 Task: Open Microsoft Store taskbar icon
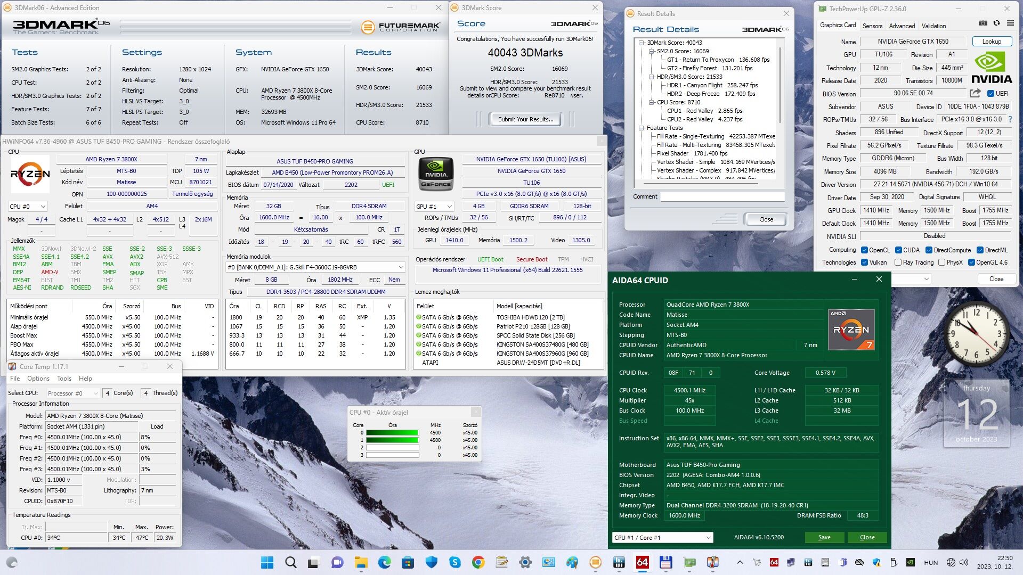pyautogui.click(x=408, y=562)
